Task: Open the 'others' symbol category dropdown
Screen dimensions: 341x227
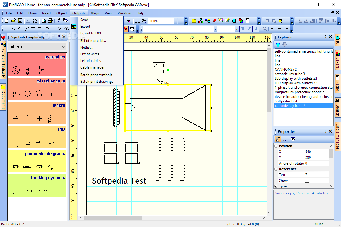Action: pos(64,47)
